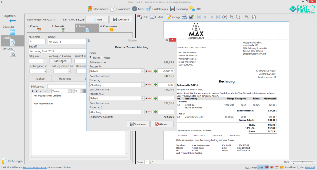Screen dimensions: 317x170
Task: Open the Haupttext tab
Action: pyautogui.click(x=65, y=79)
